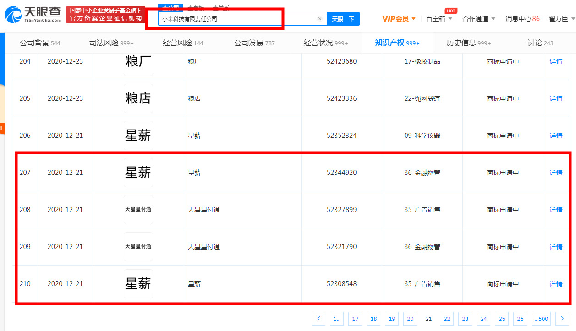Open 详情 for row 204 粮厂
Screen dimensions: 576x331
556,61
